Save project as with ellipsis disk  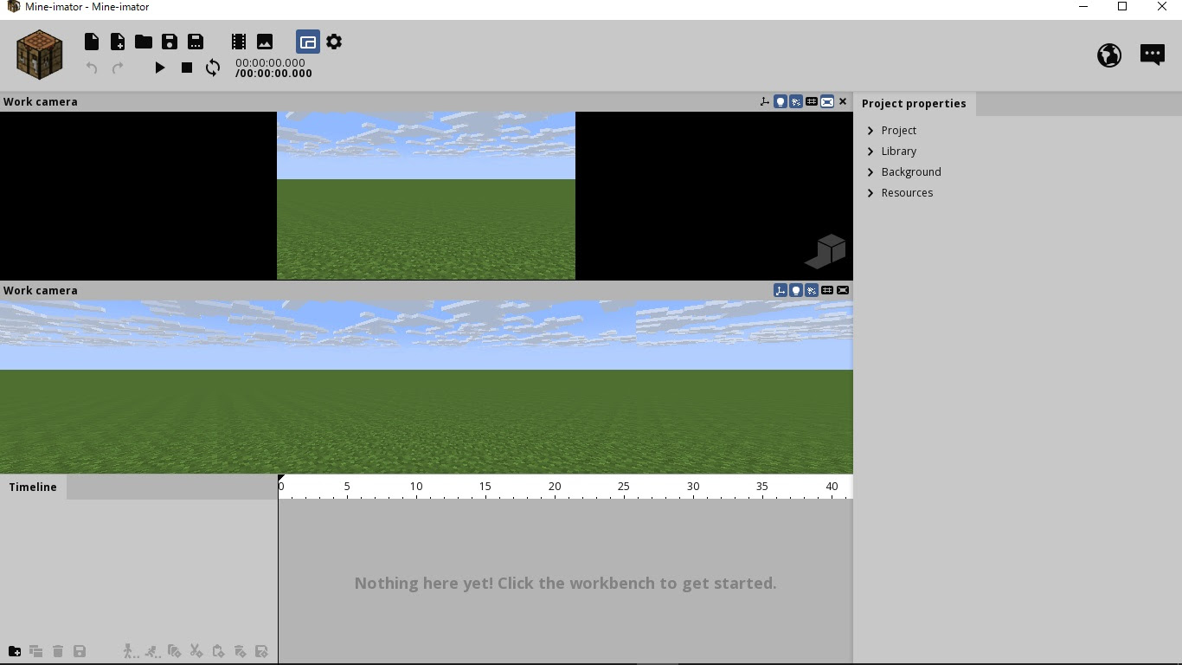(196, 42)
